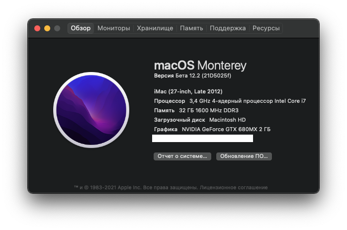Switch to the Обзор tab
The image size is (347, 230).
[81, 28]
